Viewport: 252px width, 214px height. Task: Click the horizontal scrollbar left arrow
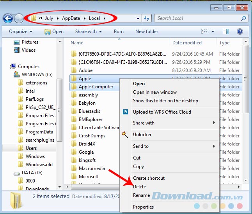pos(67,187)
